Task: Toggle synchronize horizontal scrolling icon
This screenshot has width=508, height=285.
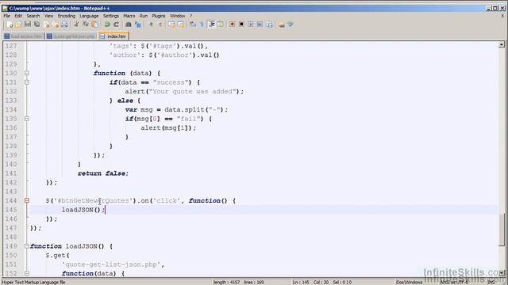Action: pyautogui.click(x=180, y=25)
